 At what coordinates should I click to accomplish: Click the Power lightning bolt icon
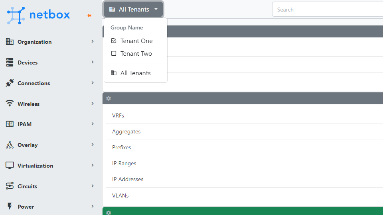tap(10, 206)
